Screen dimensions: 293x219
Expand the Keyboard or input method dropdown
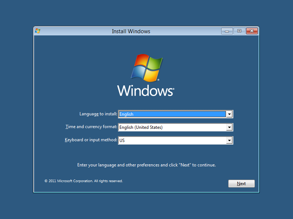230,140
